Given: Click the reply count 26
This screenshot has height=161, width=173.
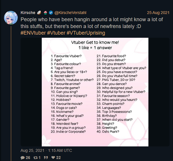Looking at the screenshot, I should (28, 158).
